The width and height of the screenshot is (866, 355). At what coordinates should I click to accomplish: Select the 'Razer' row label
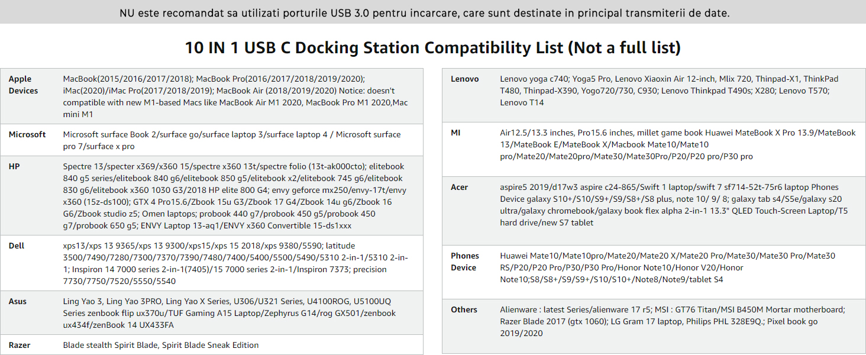[20, 345]
